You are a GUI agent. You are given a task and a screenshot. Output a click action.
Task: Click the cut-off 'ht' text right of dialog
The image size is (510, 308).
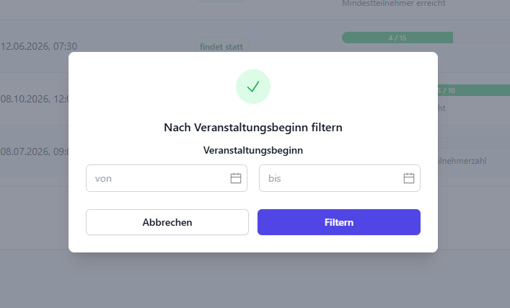point(441,108)
